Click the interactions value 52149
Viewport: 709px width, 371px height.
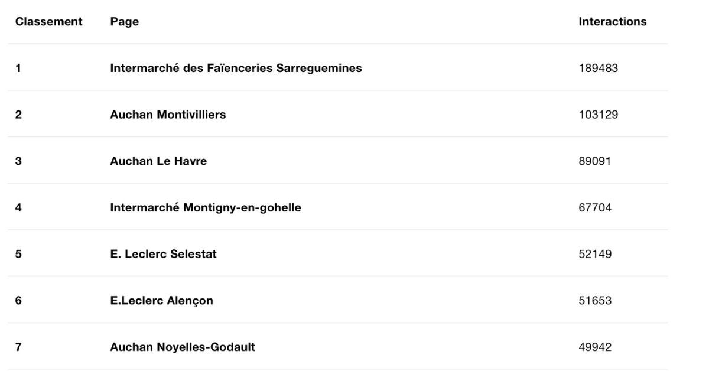click(x=595, y=254)
